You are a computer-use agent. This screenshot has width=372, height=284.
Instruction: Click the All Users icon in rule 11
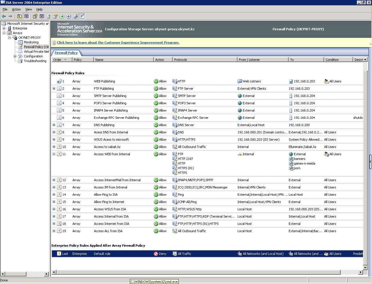[326, 154]
